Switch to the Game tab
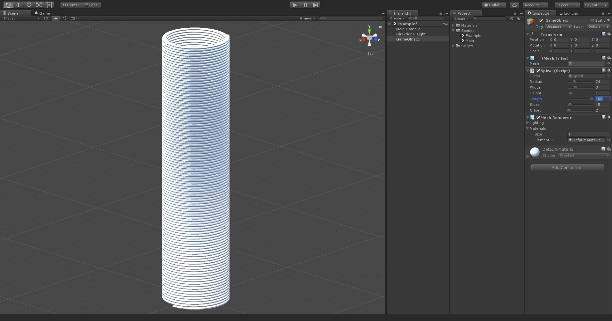612x321 pixels. pyautogui.click(x=42, y=13)
